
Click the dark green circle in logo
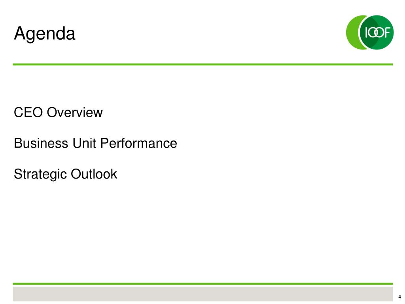pyautogui.click(x=377, y=32)
